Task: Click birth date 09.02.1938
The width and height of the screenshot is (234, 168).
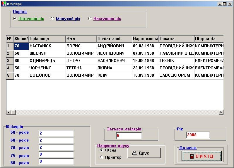Action: click(x=146, y=46)
